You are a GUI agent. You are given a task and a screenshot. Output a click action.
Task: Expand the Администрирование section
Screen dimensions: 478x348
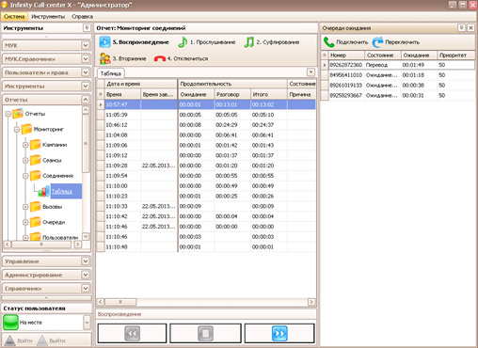[86, 275]
